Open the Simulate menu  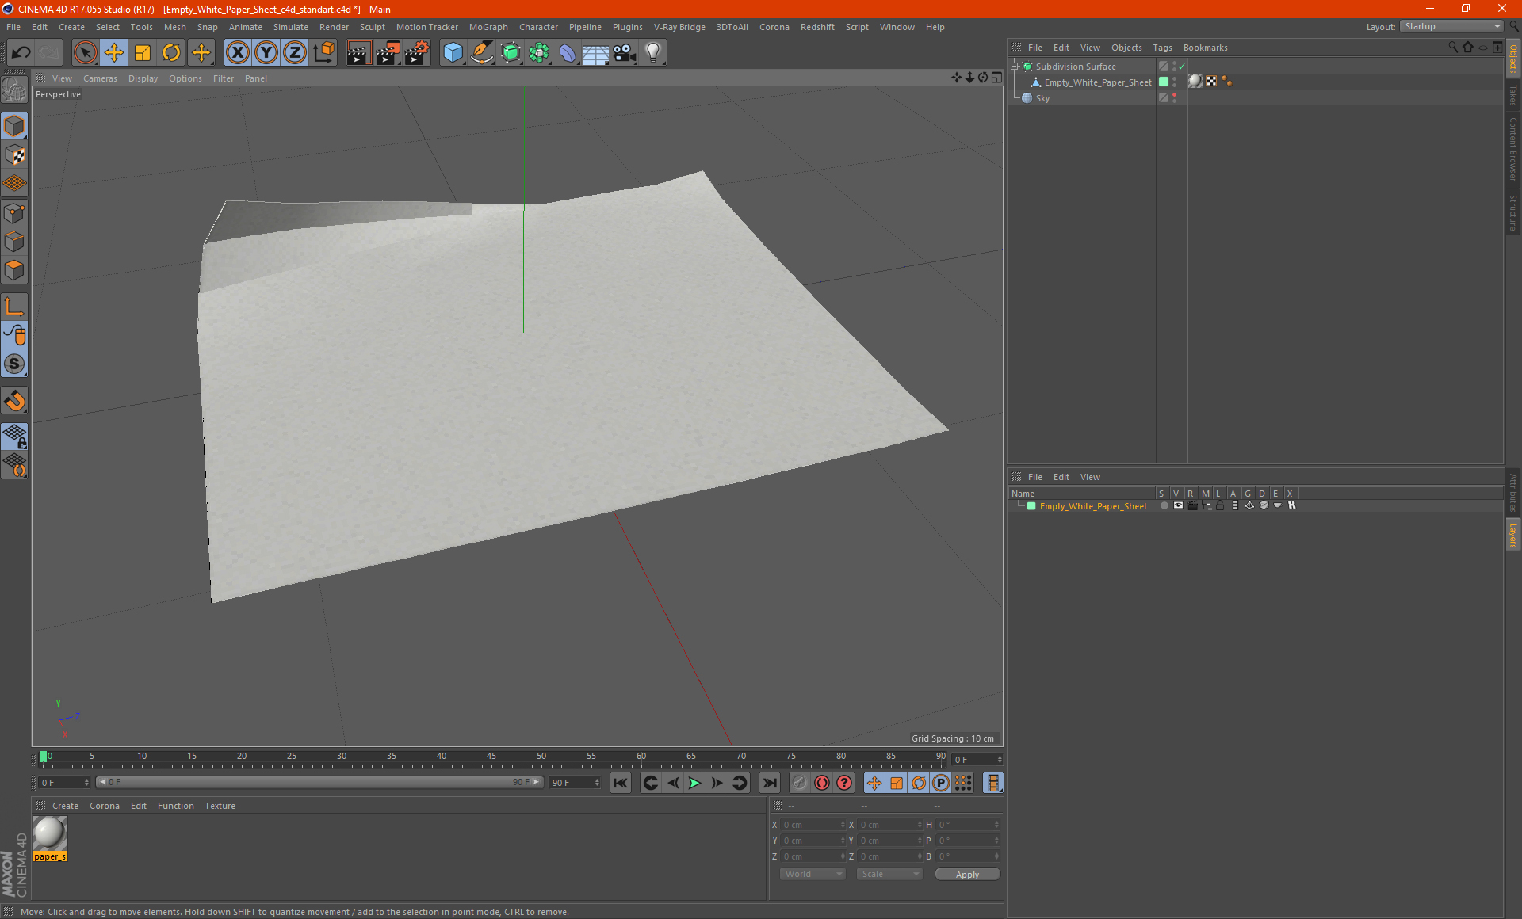291,27
